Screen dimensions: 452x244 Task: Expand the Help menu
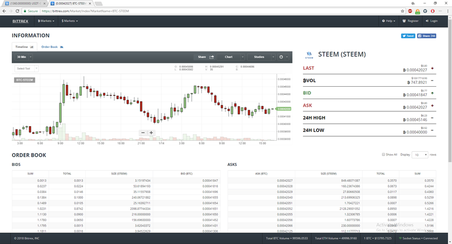388,21
